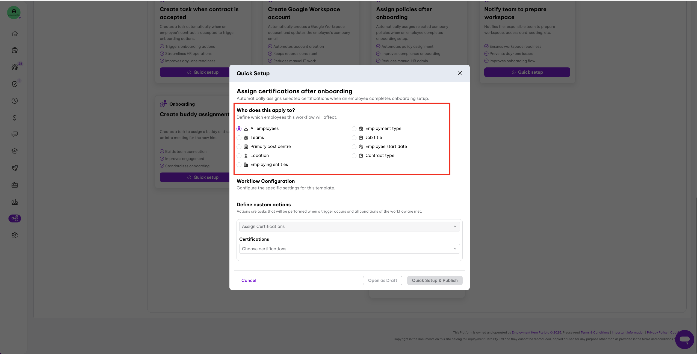Close the Quick Setup dialog

[460, 73]
